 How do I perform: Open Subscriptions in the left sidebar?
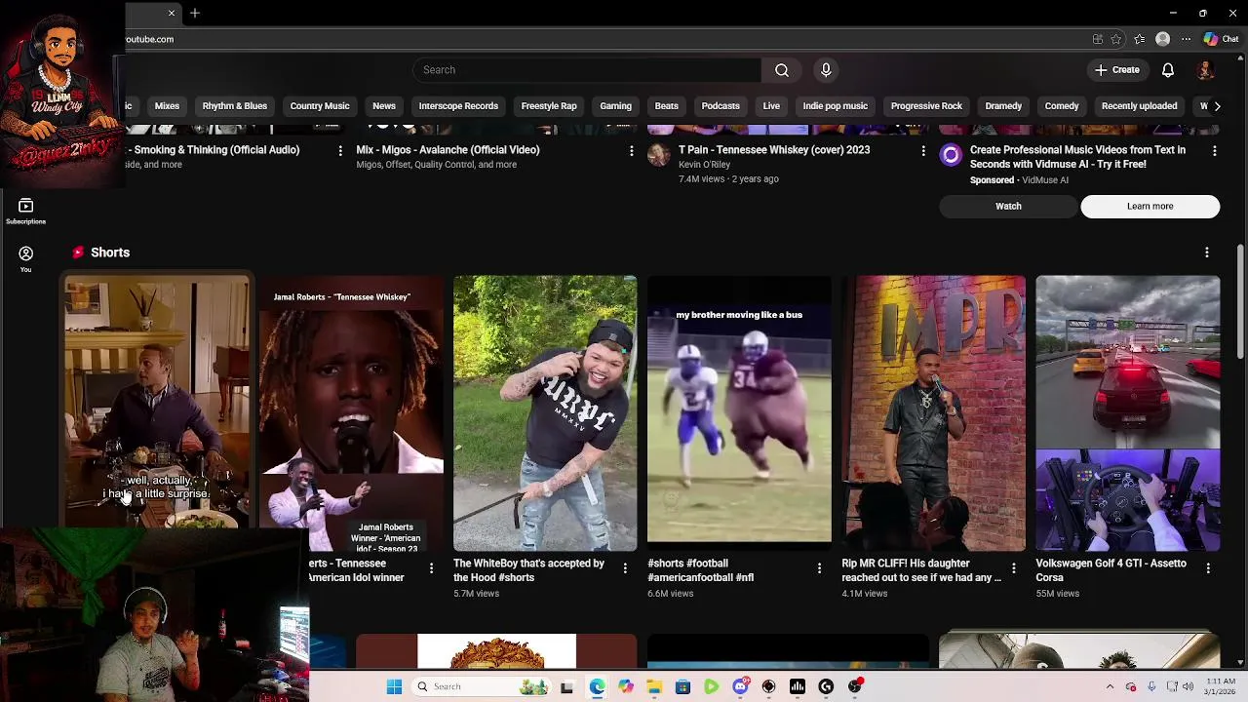tap(26, 211)
